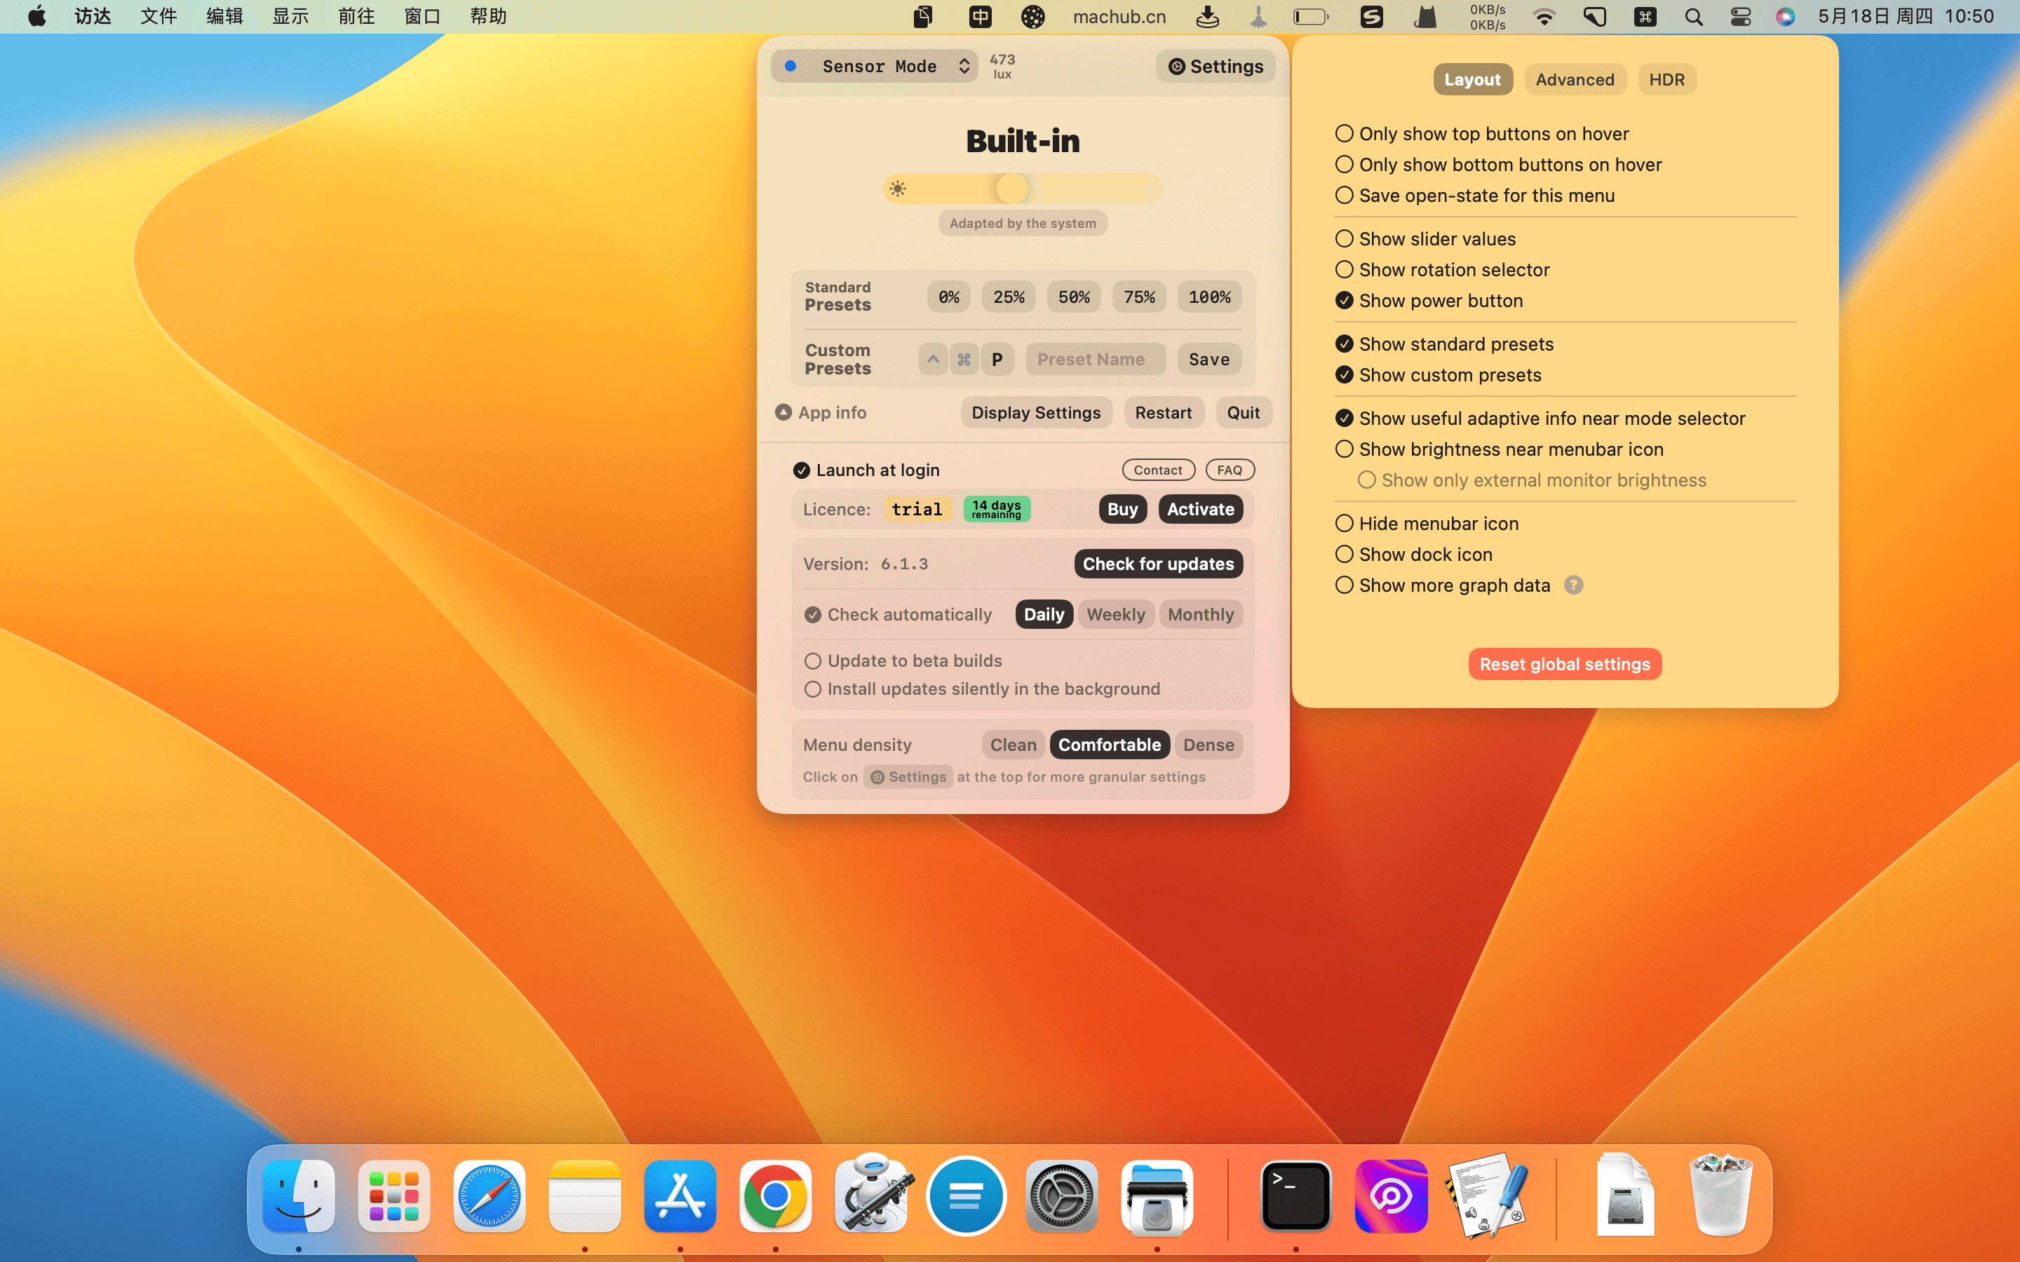Click the 75% standard preset button
2020x1262 pixels.
pyautogui.click(x=1138, y=295)
